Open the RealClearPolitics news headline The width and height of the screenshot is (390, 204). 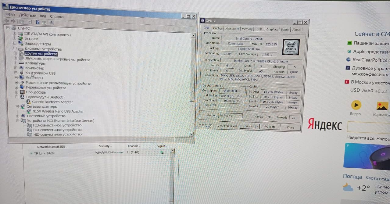point(371,60)
